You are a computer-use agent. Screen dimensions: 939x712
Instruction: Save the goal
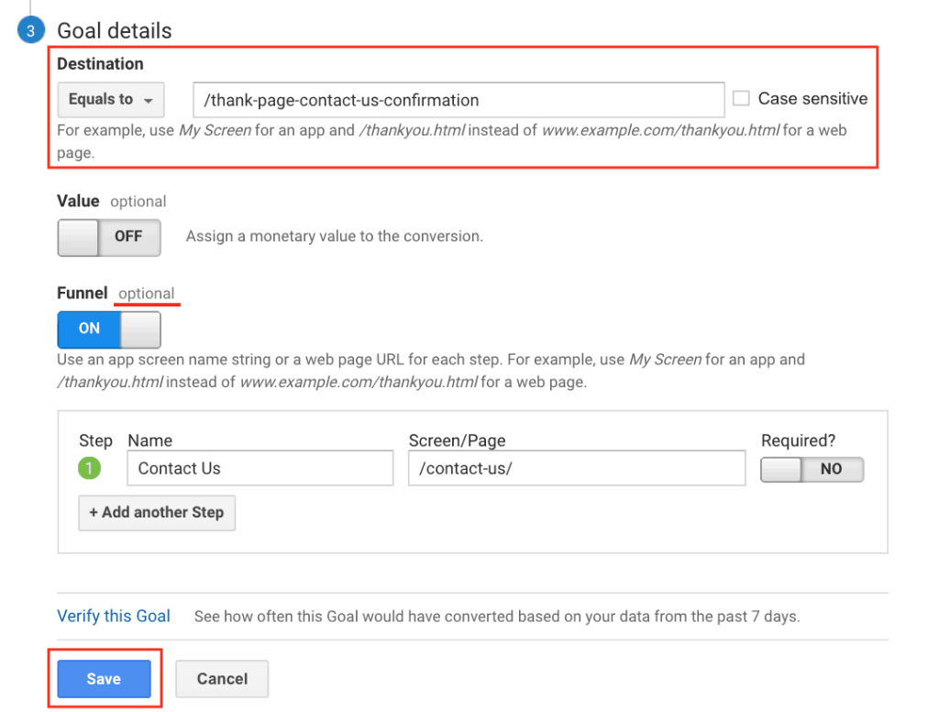[105, 679]
